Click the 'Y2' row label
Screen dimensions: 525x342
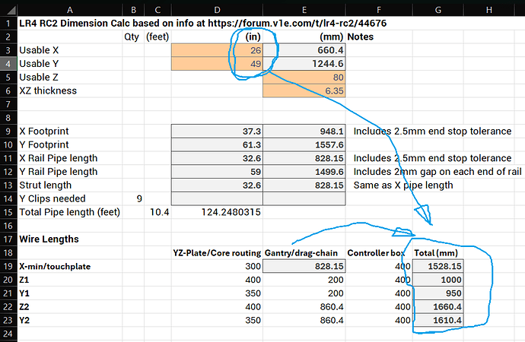coord(24,320)
